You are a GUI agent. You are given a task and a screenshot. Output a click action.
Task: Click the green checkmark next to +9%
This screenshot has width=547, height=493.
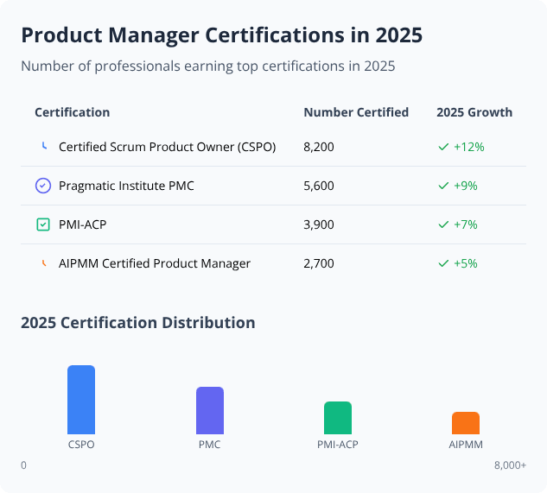pos(443,186)
